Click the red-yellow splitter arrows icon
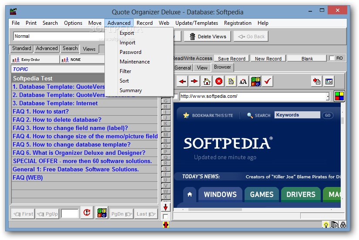The height and width of the screenshot is (240, 359). [166, 225]
